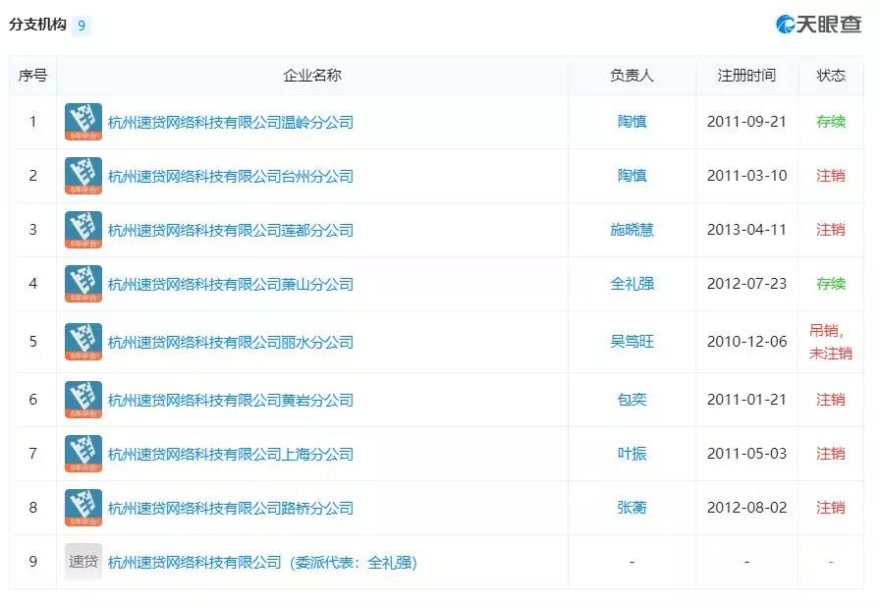
Task: Click the date 2013-04-11
Action: 746,230
